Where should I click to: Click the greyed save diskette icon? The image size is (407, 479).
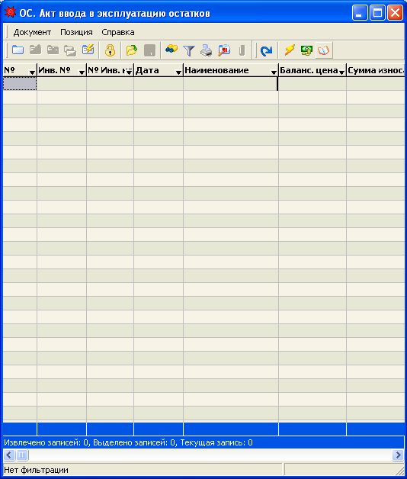[x=149, y=50]
